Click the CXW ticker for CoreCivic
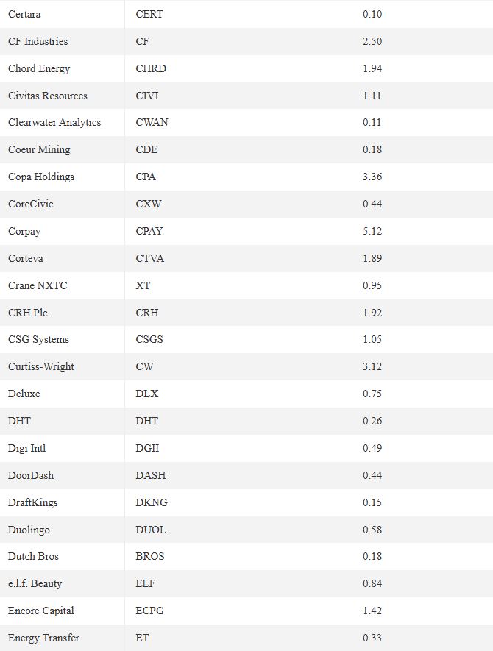The width and height of the screenshot is (493, 651). pyautogui.click(x=149, y=204)
